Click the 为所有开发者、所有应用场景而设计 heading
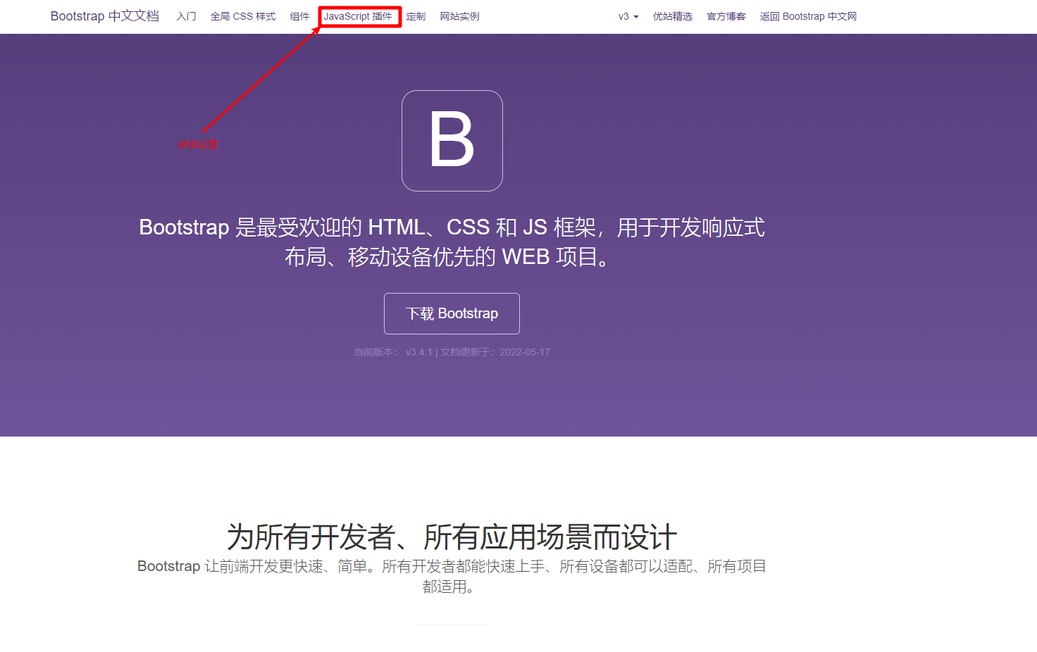Viewport: 1037px width, 652px height. [x=452, y=537]
